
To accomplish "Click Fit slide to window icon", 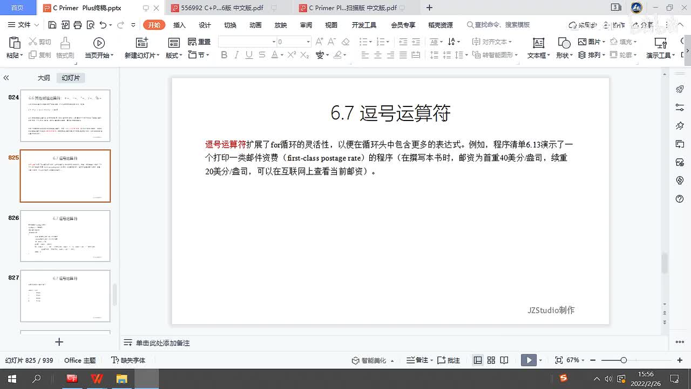I will pyautogui.click(x=559, y=360).
